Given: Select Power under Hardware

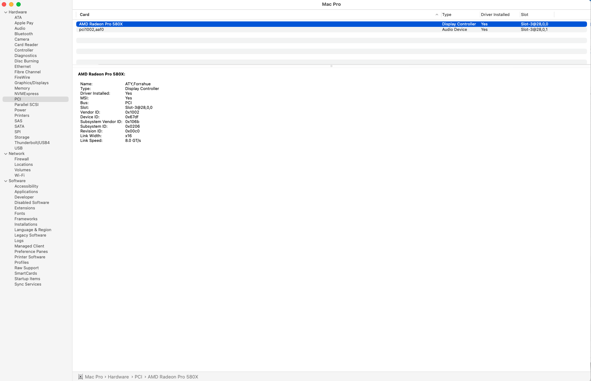Looking at the screenshot, I should (x=20, y=110).
